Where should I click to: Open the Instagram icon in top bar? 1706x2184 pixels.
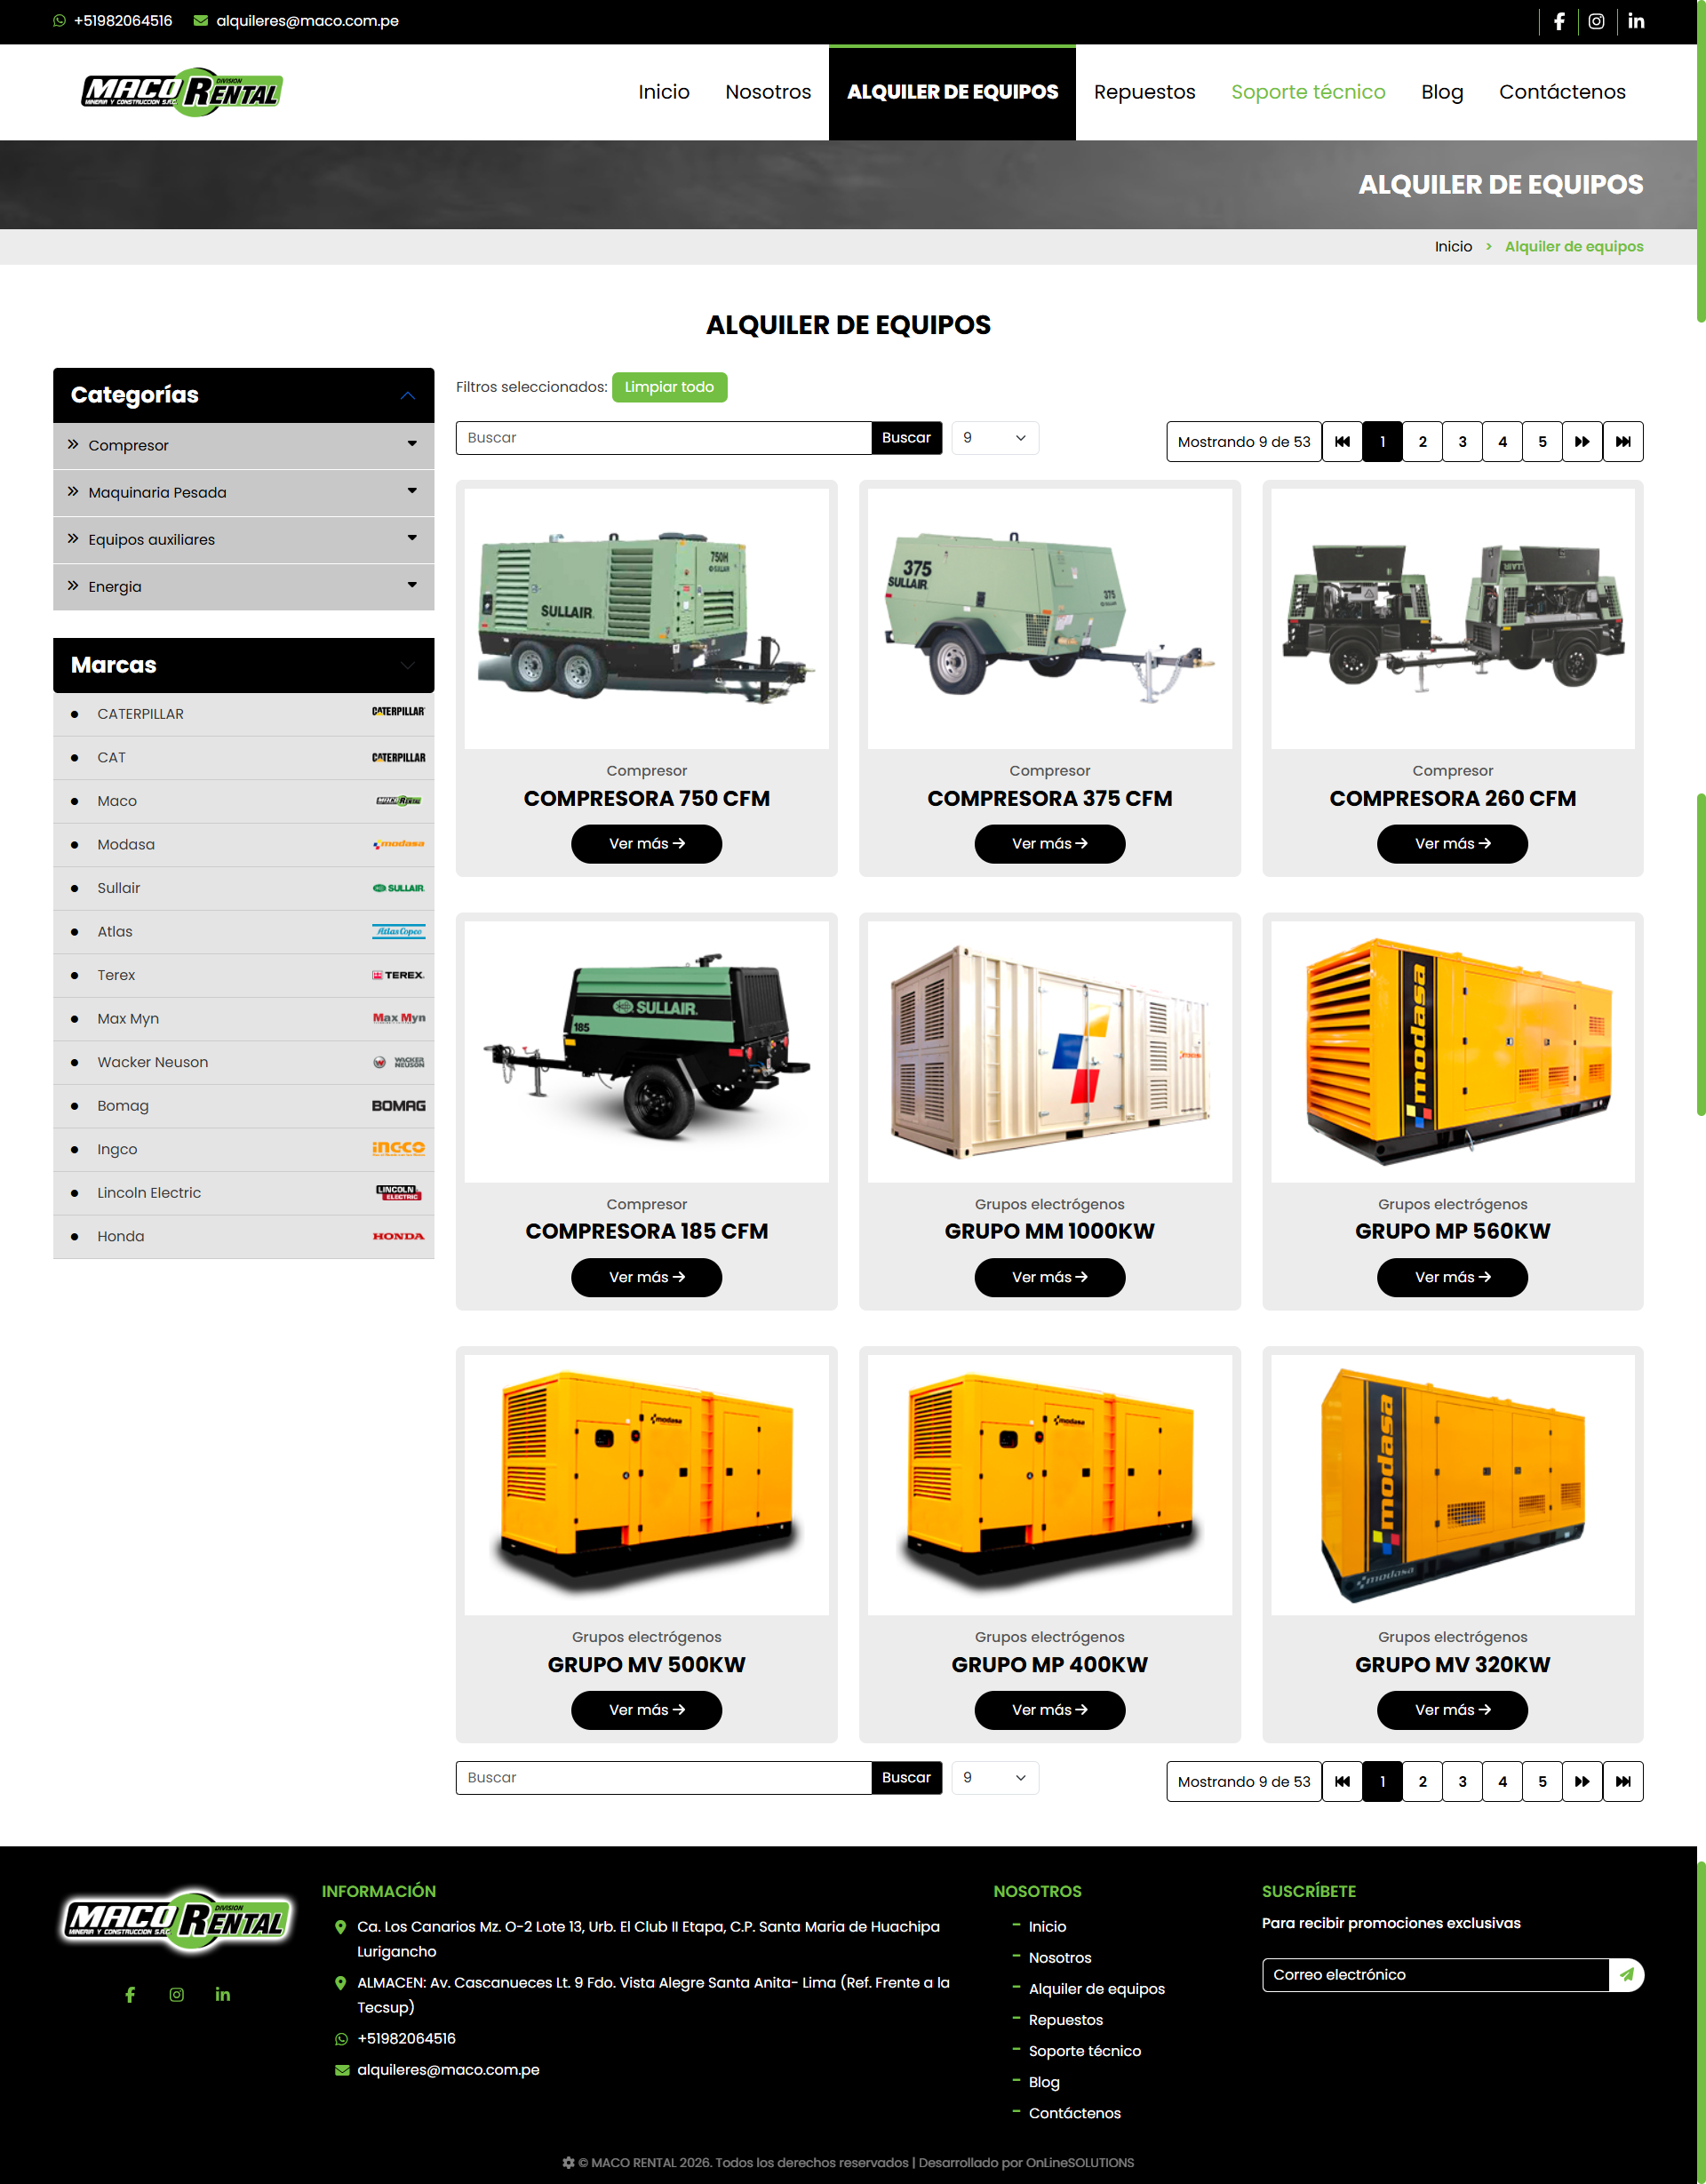1597,21
